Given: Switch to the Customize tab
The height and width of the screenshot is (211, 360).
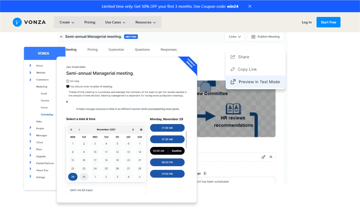Looking at the screenshot, I should [x=116, y=50].
